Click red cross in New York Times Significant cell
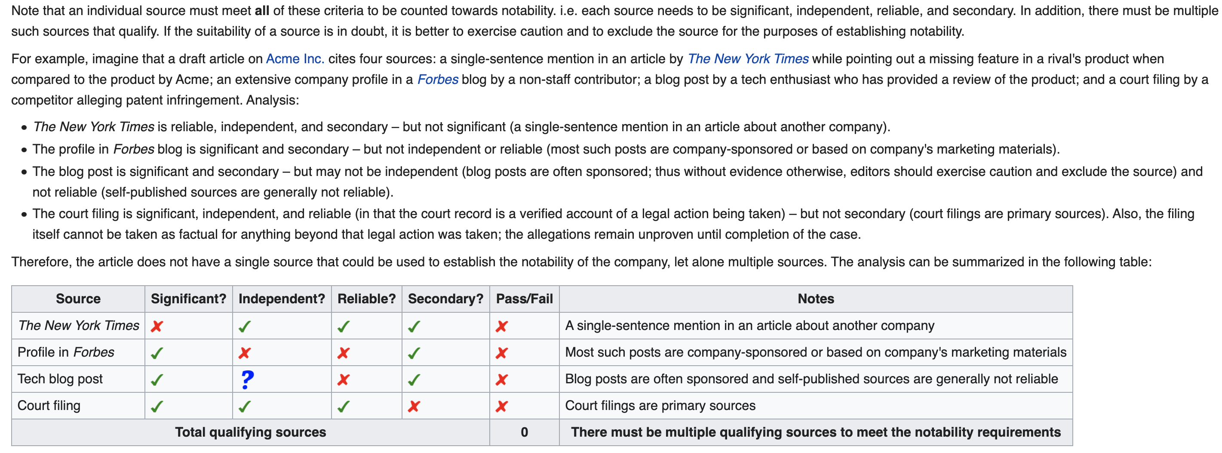Viewport: 1222px width, 453px height. tap(157, 326)
